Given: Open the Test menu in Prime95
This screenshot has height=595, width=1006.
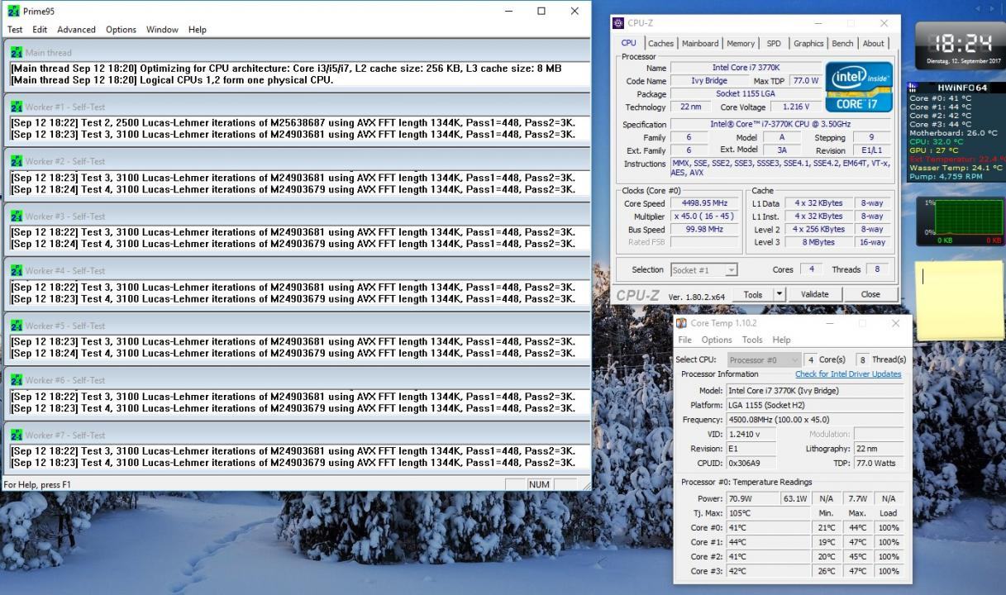Looking at the screenshot, I should tap(15, 29).
